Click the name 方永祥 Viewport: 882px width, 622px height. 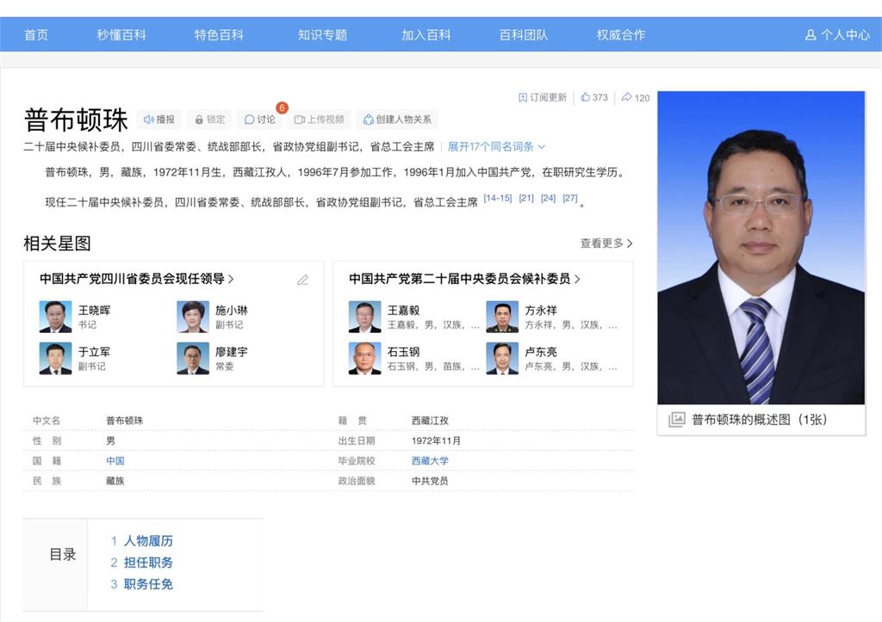coord(541,311)
